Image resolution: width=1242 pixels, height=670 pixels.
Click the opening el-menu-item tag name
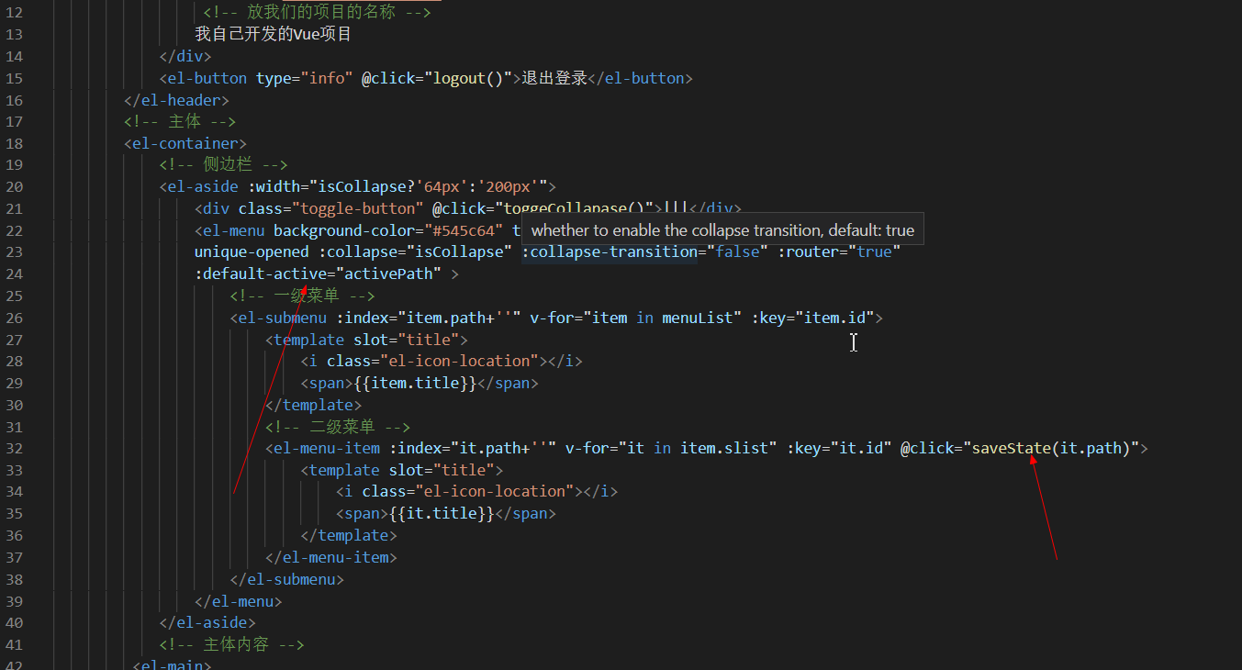[327, 448]
